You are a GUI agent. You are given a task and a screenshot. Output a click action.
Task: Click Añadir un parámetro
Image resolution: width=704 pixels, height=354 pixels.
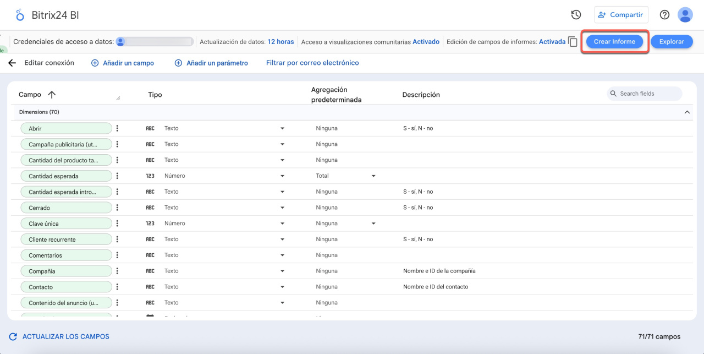click(211, 63)
